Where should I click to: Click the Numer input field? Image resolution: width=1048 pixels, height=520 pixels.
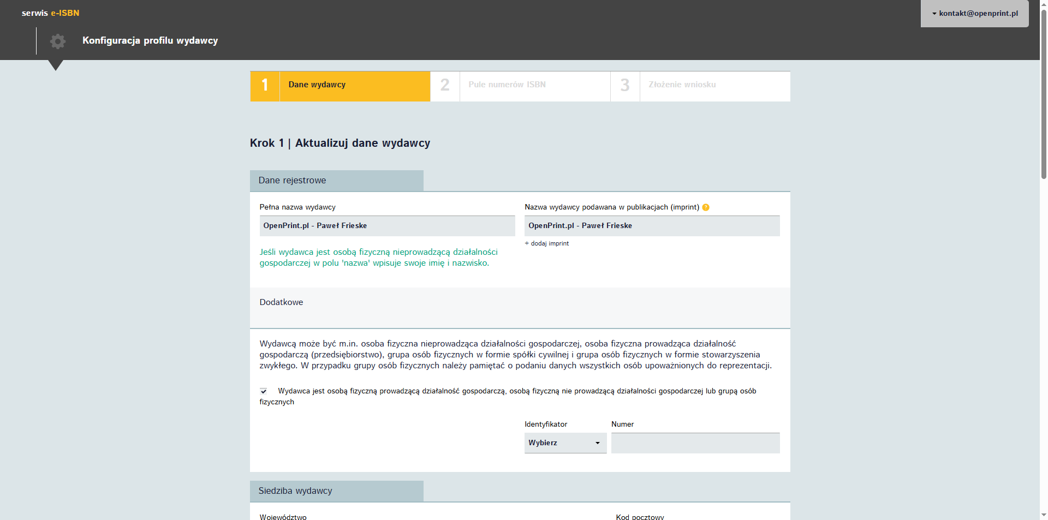tap(695, 443)
